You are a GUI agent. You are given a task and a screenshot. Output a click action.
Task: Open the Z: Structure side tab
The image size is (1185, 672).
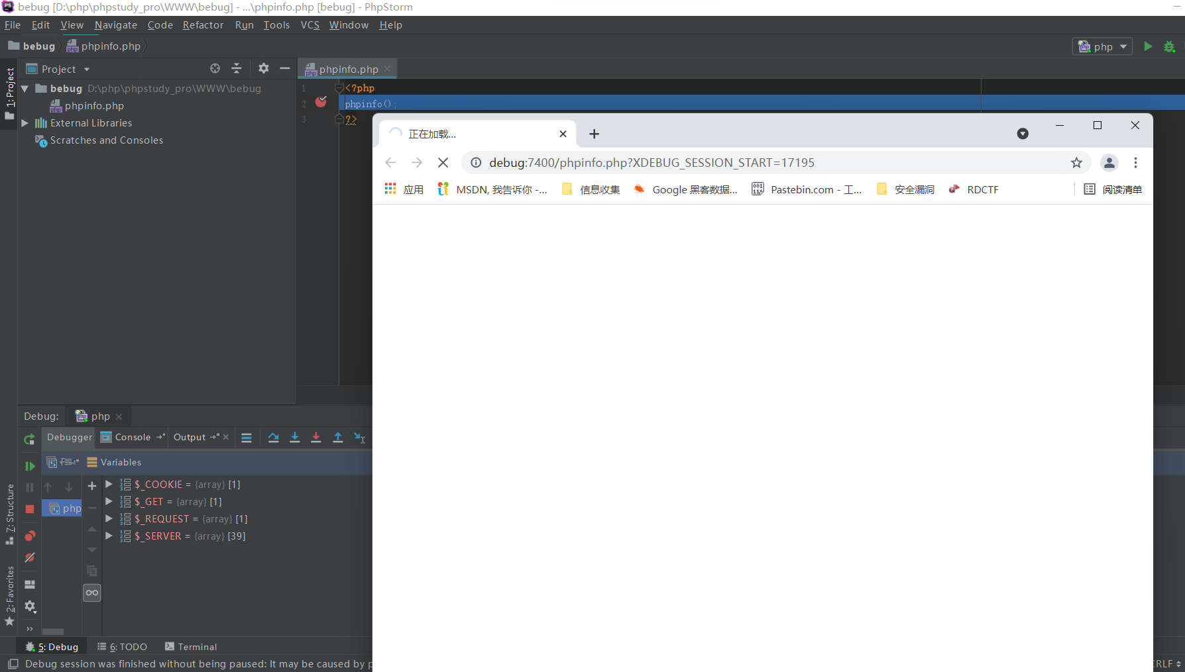click(x=9, y=514)
